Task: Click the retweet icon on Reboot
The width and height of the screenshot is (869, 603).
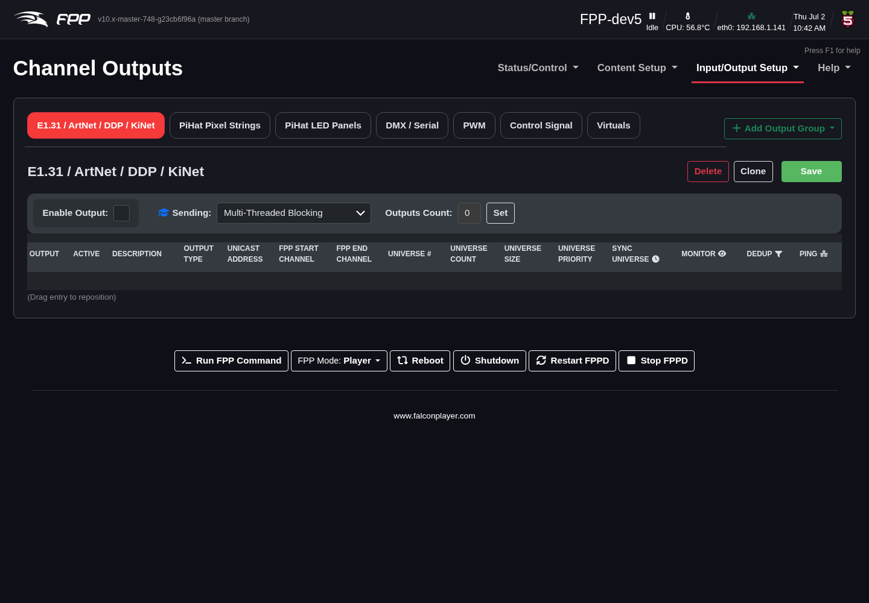Action: [403, 361]
